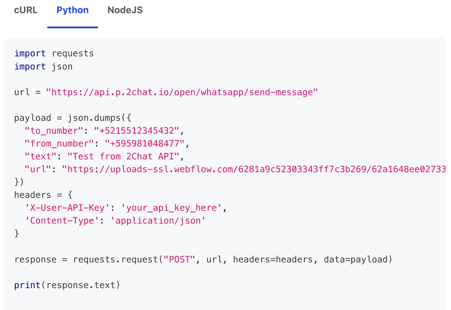
Task: Click the "POST" method string
Action: click(179, 260)
